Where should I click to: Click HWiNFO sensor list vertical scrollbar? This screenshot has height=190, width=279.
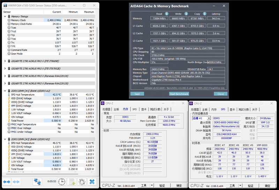97,76
